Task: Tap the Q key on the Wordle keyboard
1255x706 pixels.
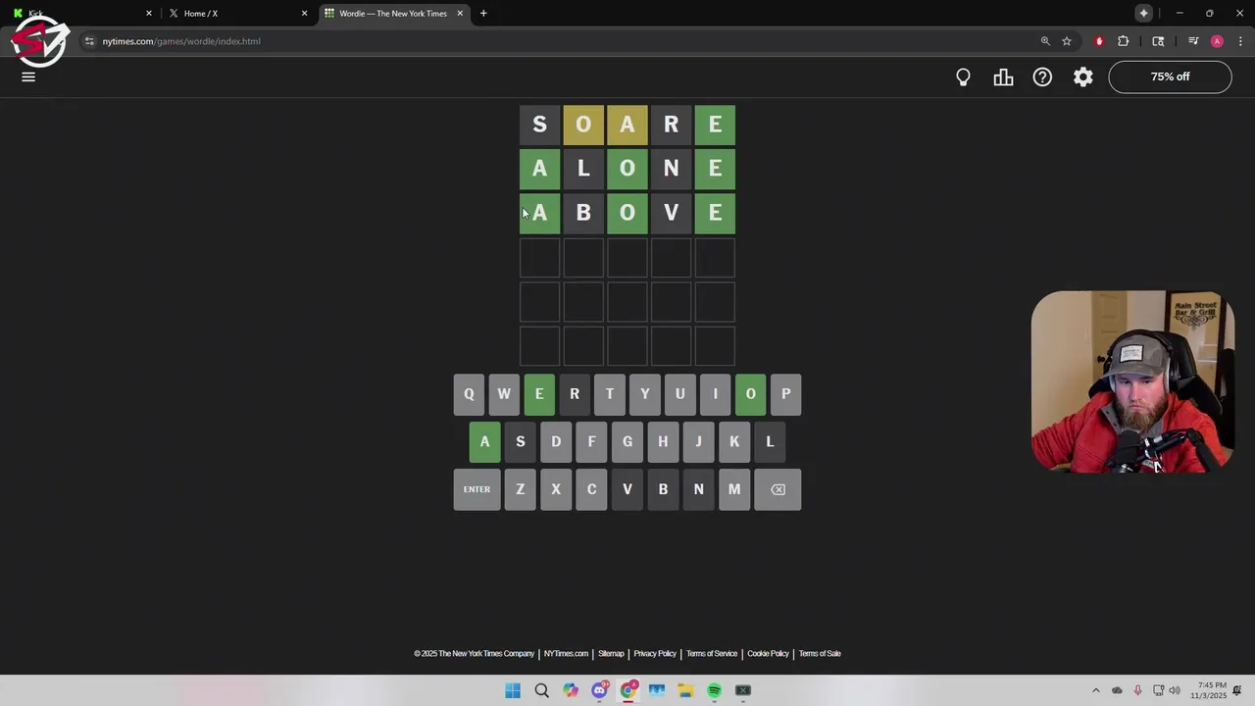Action: pos(469,394)
